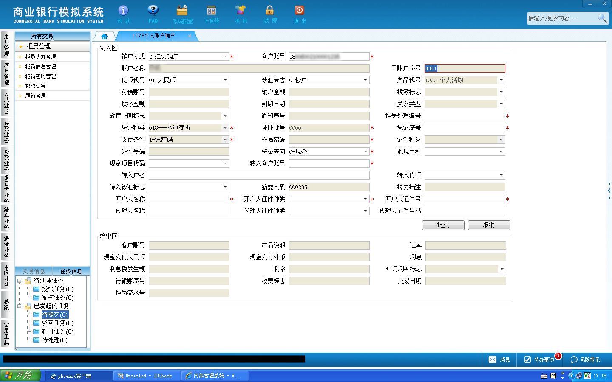Open 尾箱管理 menu item
The width and height of the screenshot is (612, 382).
tap(35, 95)
